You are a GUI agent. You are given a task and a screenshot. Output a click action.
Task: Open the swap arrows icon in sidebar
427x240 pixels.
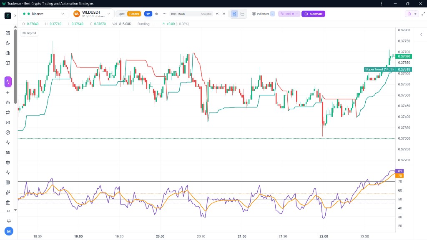coord(8,112)
